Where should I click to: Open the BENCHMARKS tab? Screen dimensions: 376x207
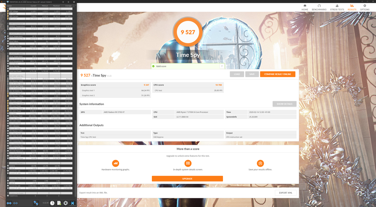coord(319,7)
